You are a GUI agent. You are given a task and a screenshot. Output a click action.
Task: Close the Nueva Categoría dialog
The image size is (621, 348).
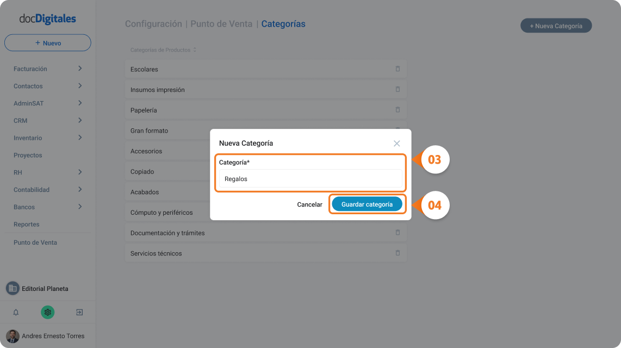click(397, 144)
